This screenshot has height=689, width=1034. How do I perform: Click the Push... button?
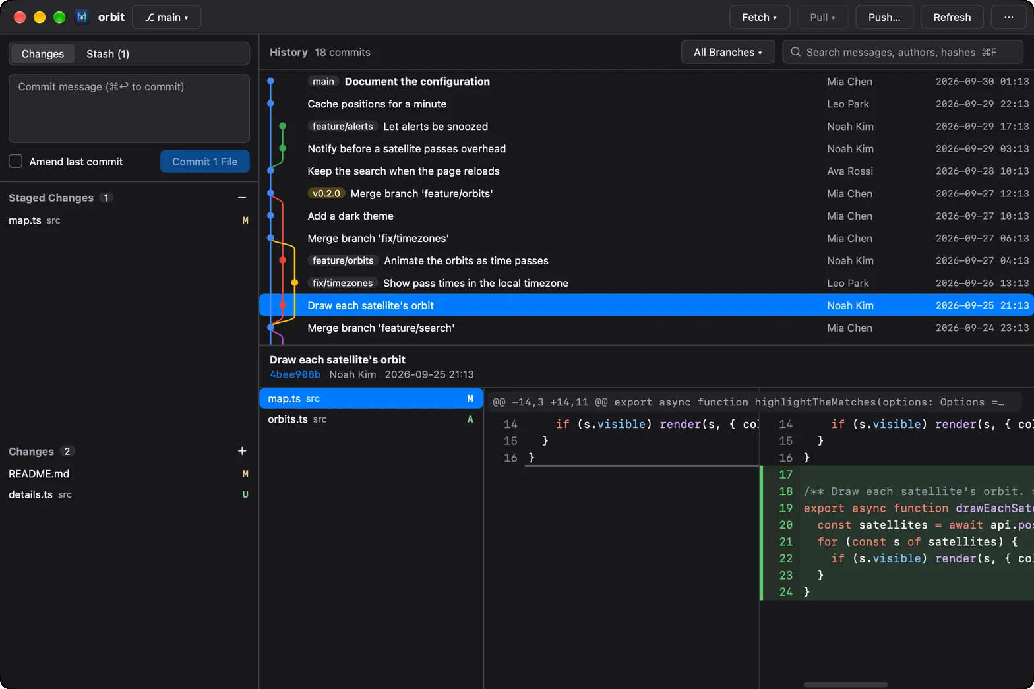tap(884, 17)
